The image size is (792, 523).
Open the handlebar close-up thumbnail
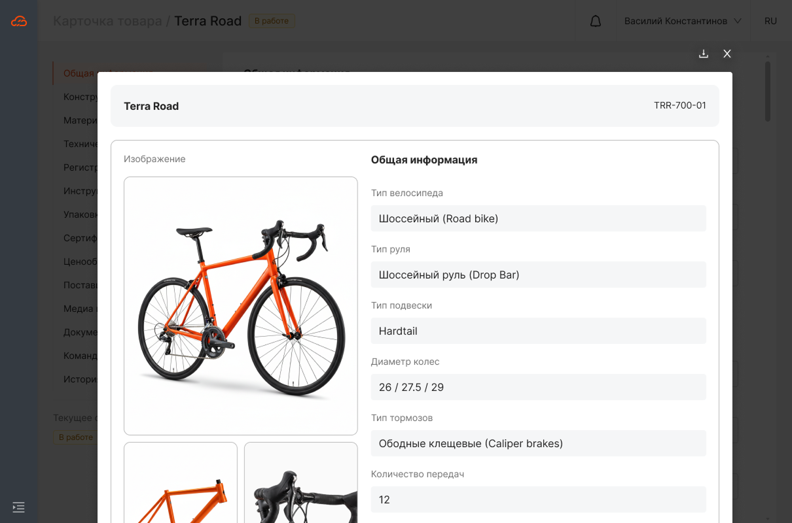point(301,484)
